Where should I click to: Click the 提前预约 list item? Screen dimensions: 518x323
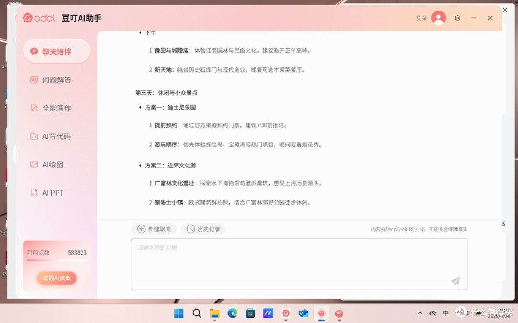(x=218, y=125)
